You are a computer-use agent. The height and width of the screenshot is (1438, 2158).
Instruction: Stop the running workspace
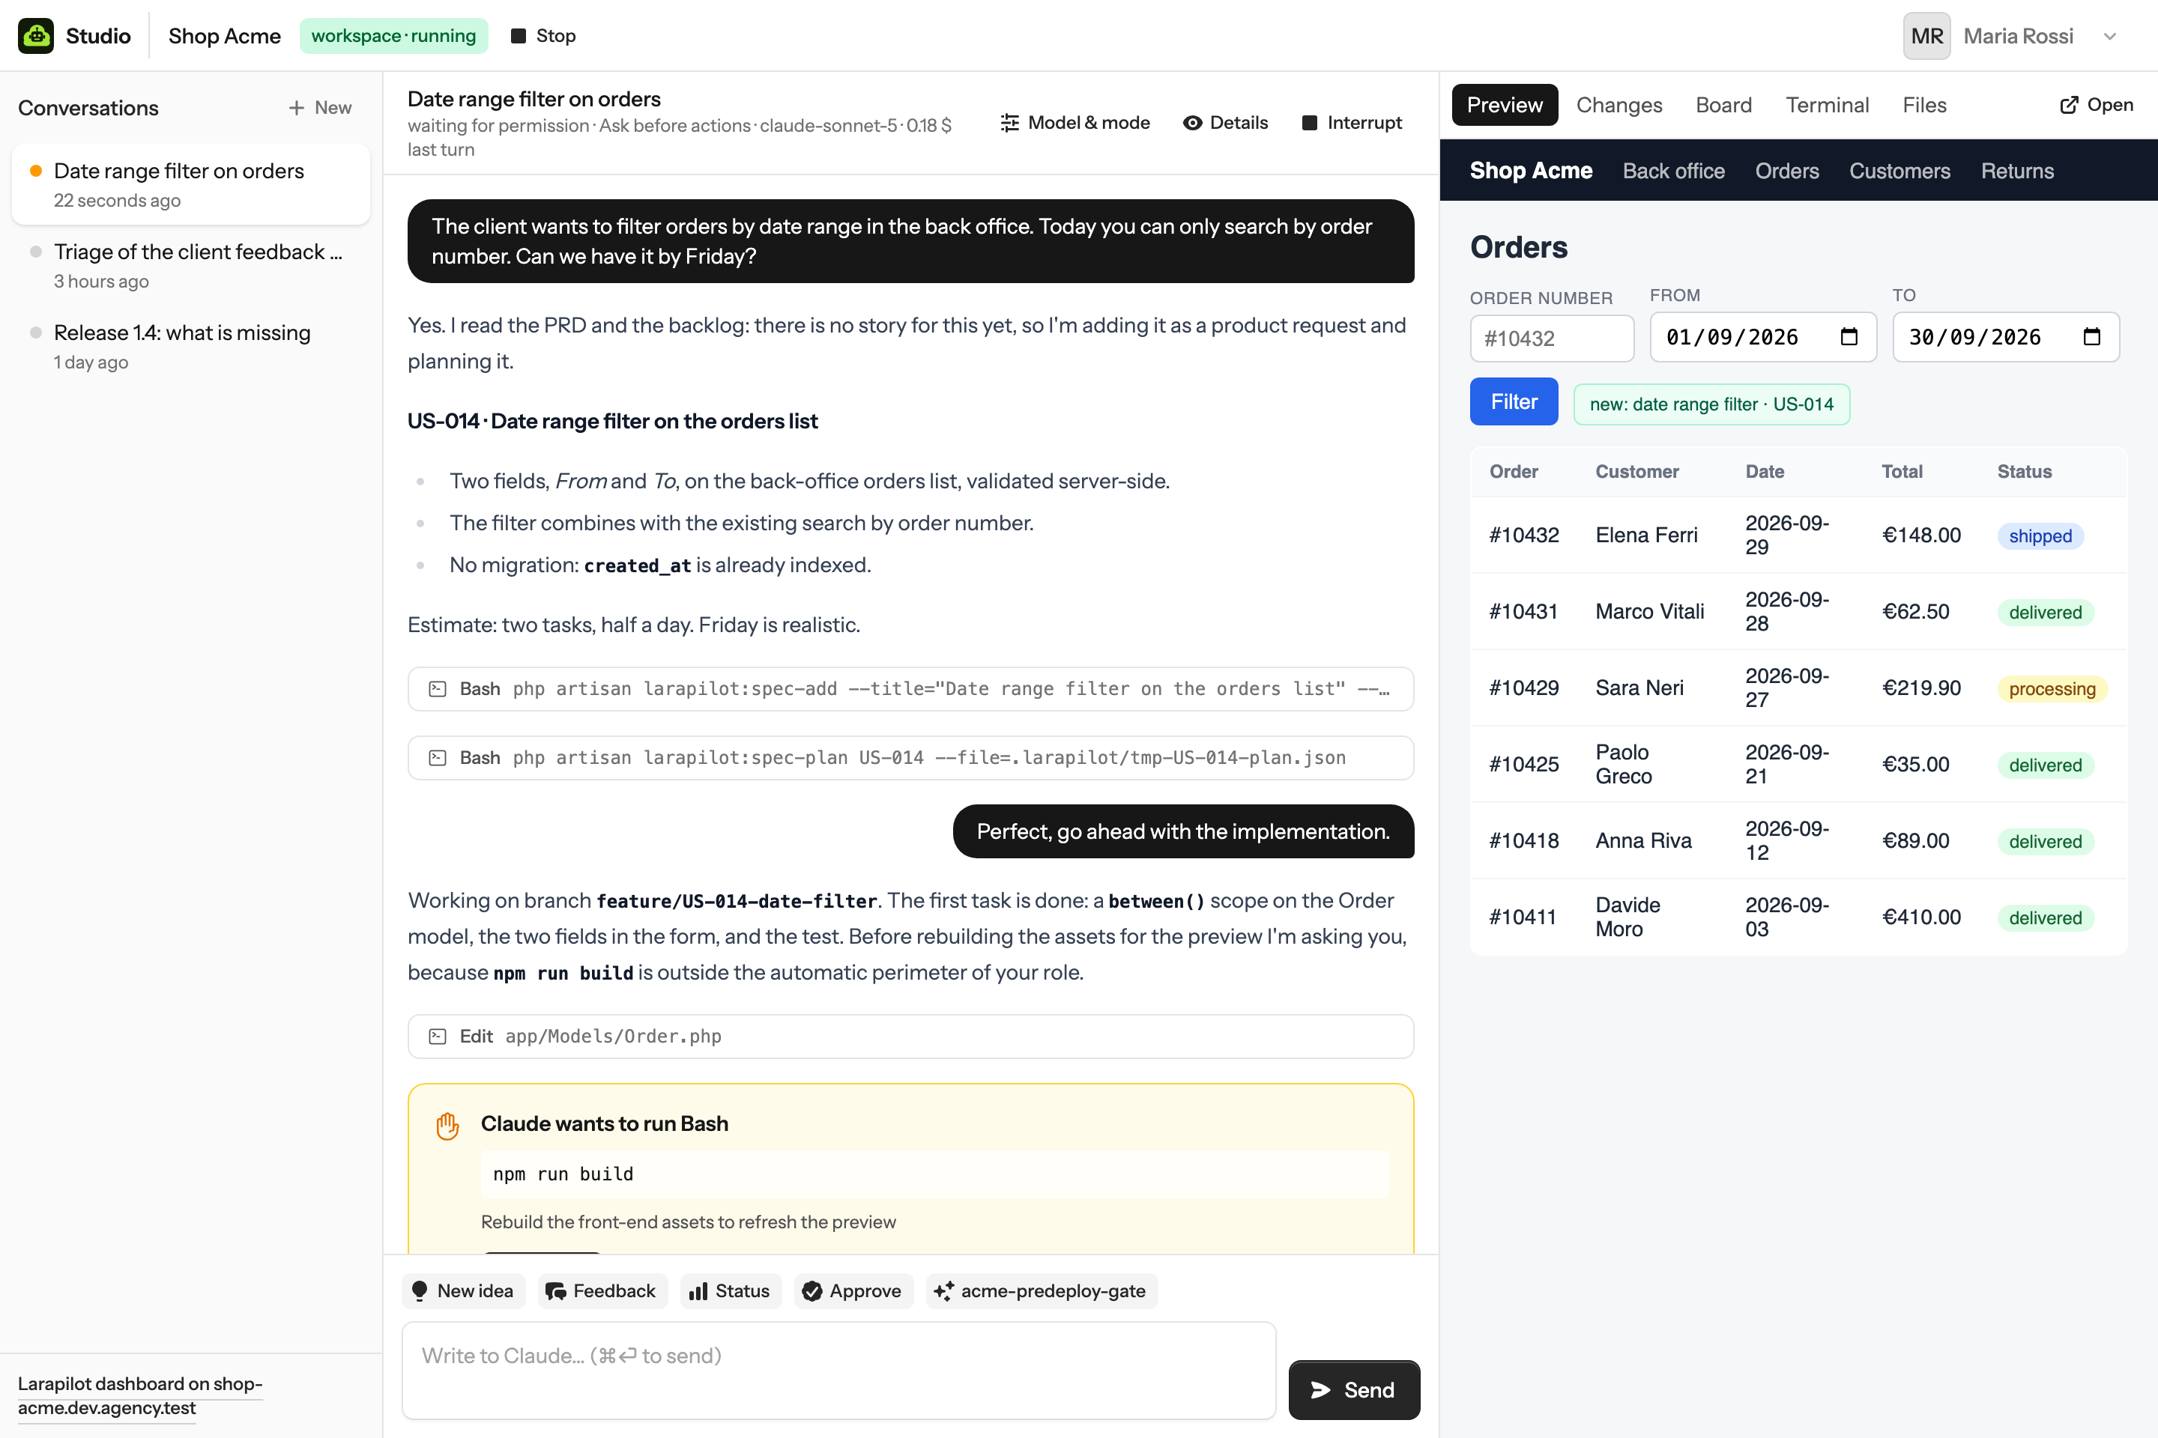(544, 36)
